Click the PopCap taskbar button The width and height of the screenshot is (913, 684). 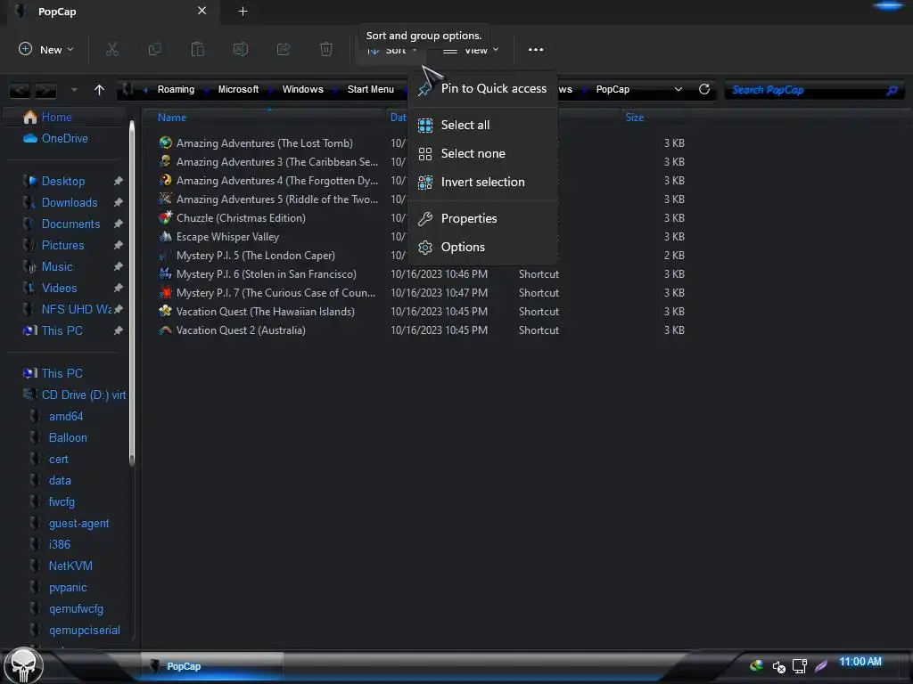coord(212,666)
